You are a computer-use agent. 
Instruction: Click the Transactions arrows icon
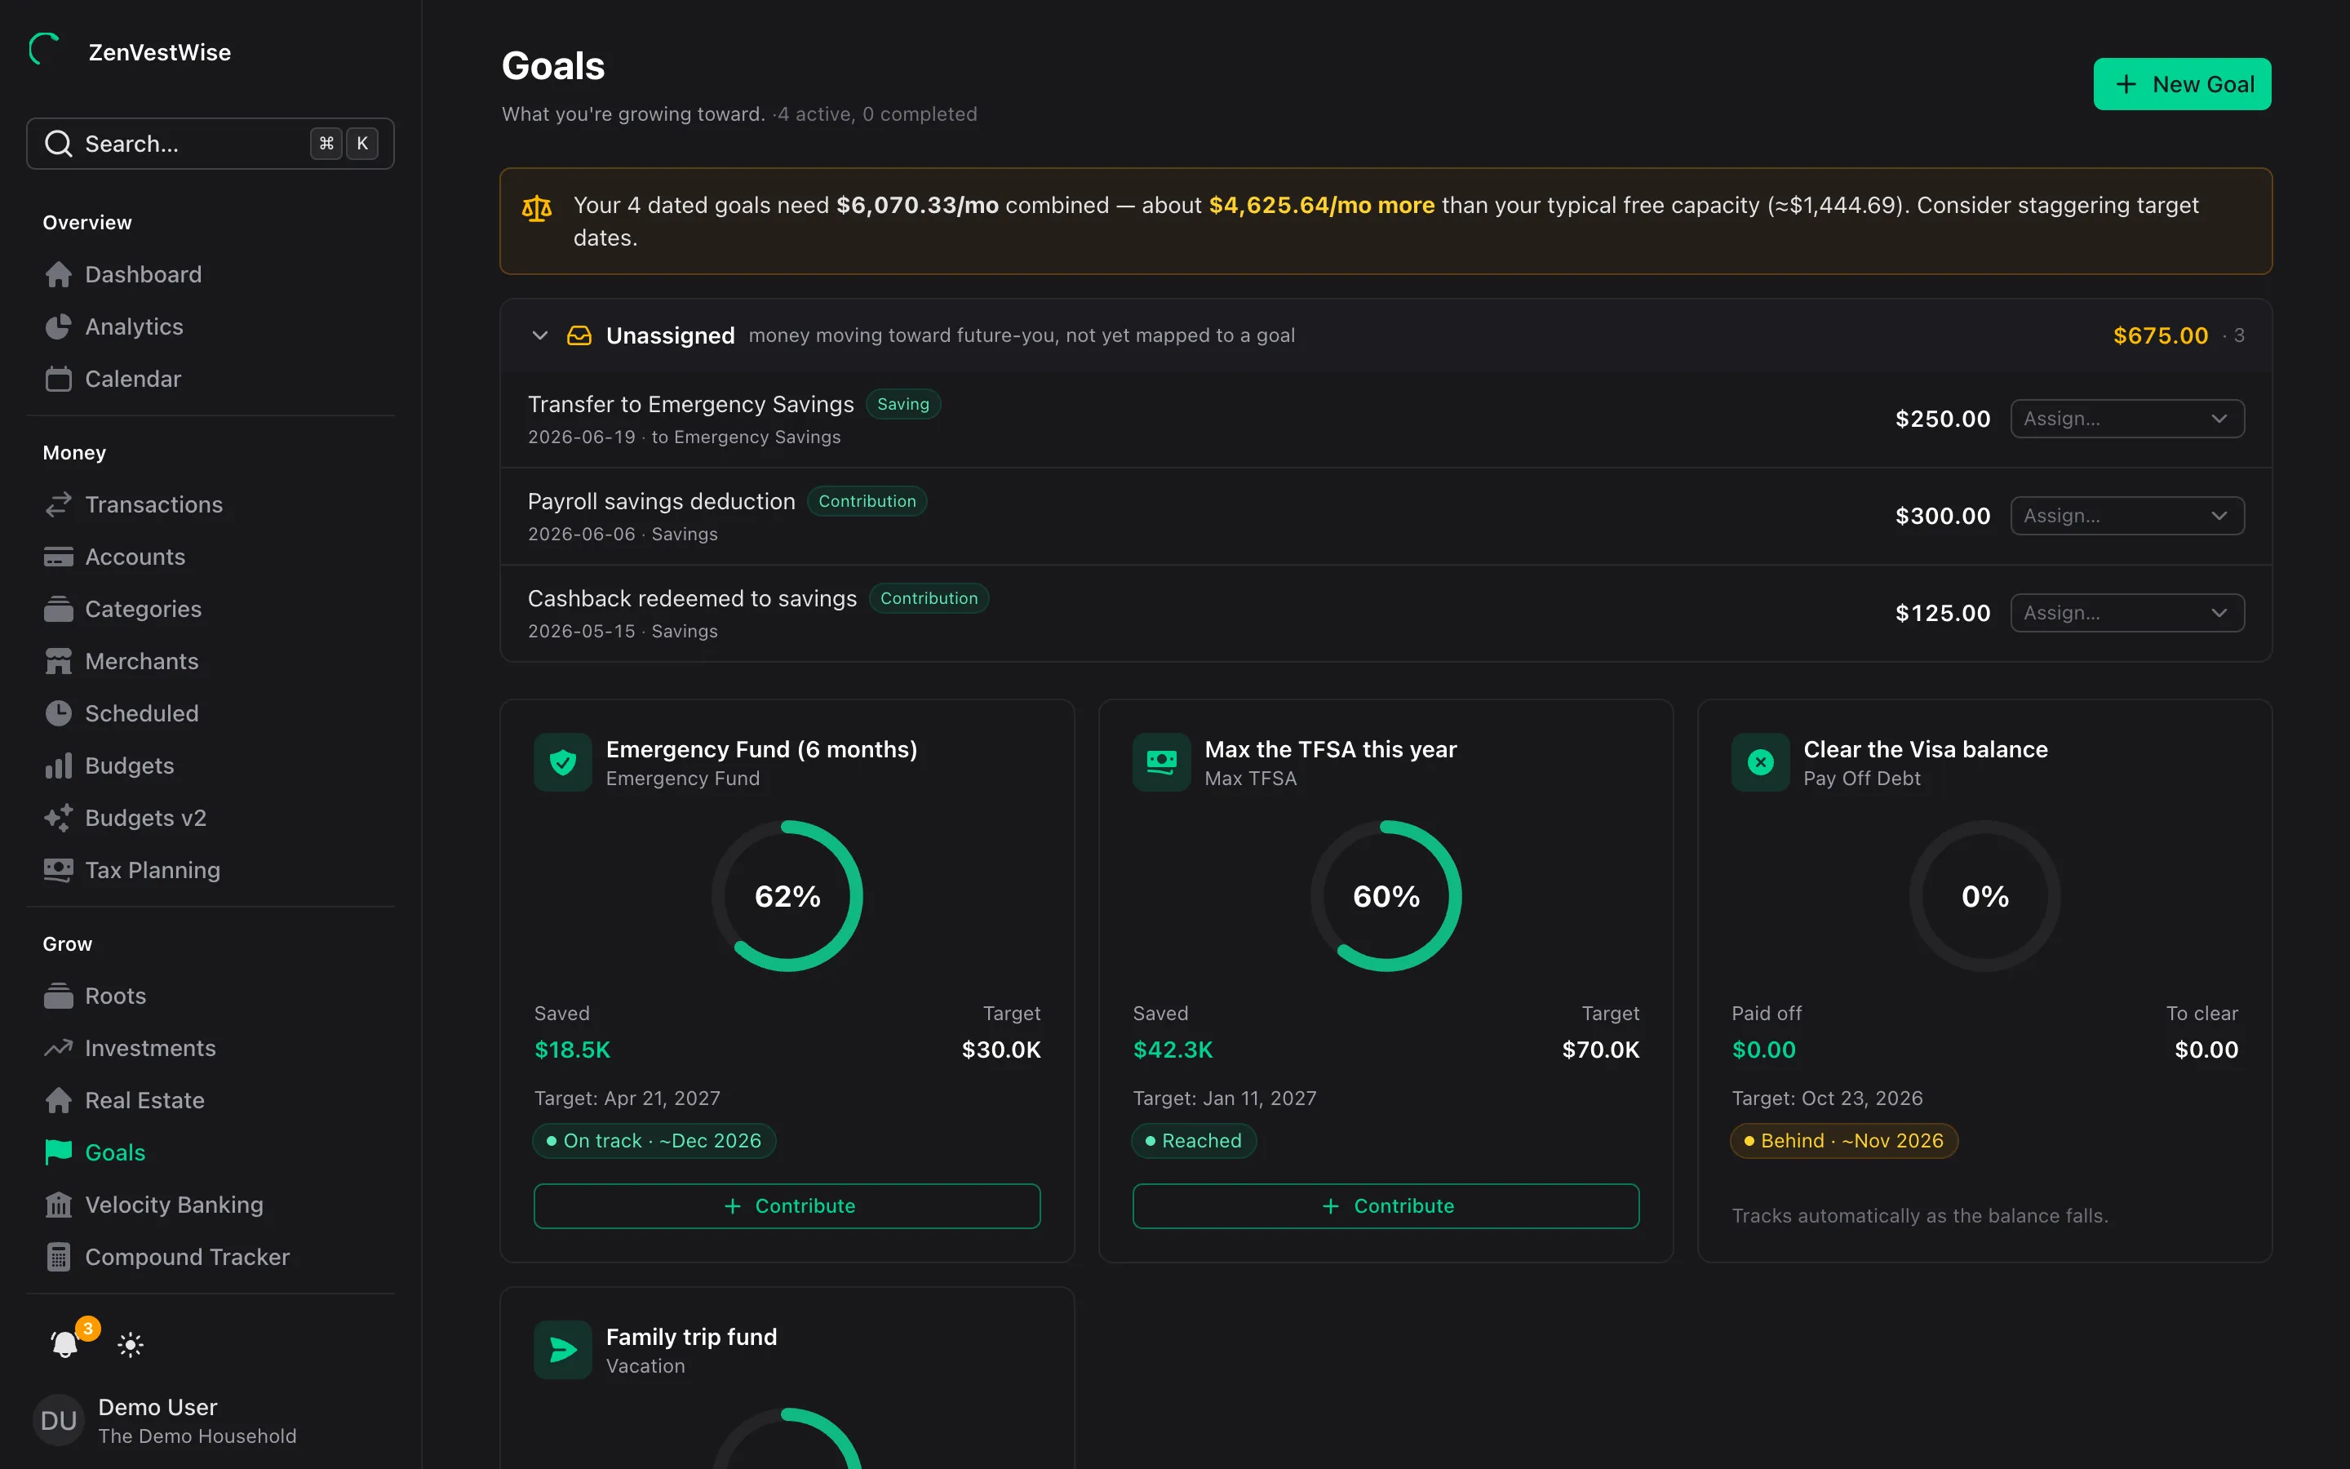(58, 504)
